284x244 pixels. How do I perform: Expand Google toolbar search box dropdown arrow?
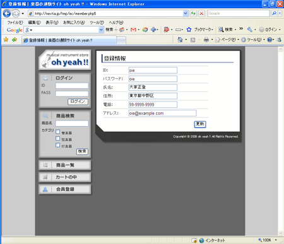pos(101,30)
